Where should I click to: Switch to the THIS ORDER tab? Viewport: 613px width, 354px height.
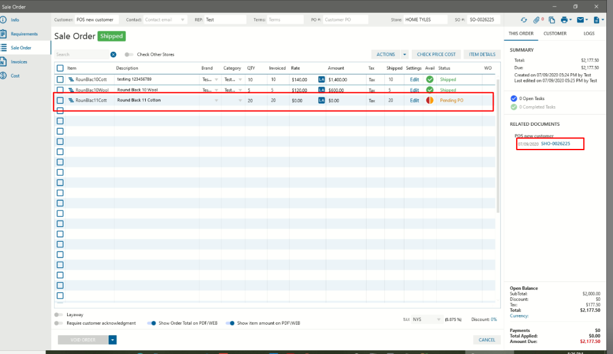521,34
